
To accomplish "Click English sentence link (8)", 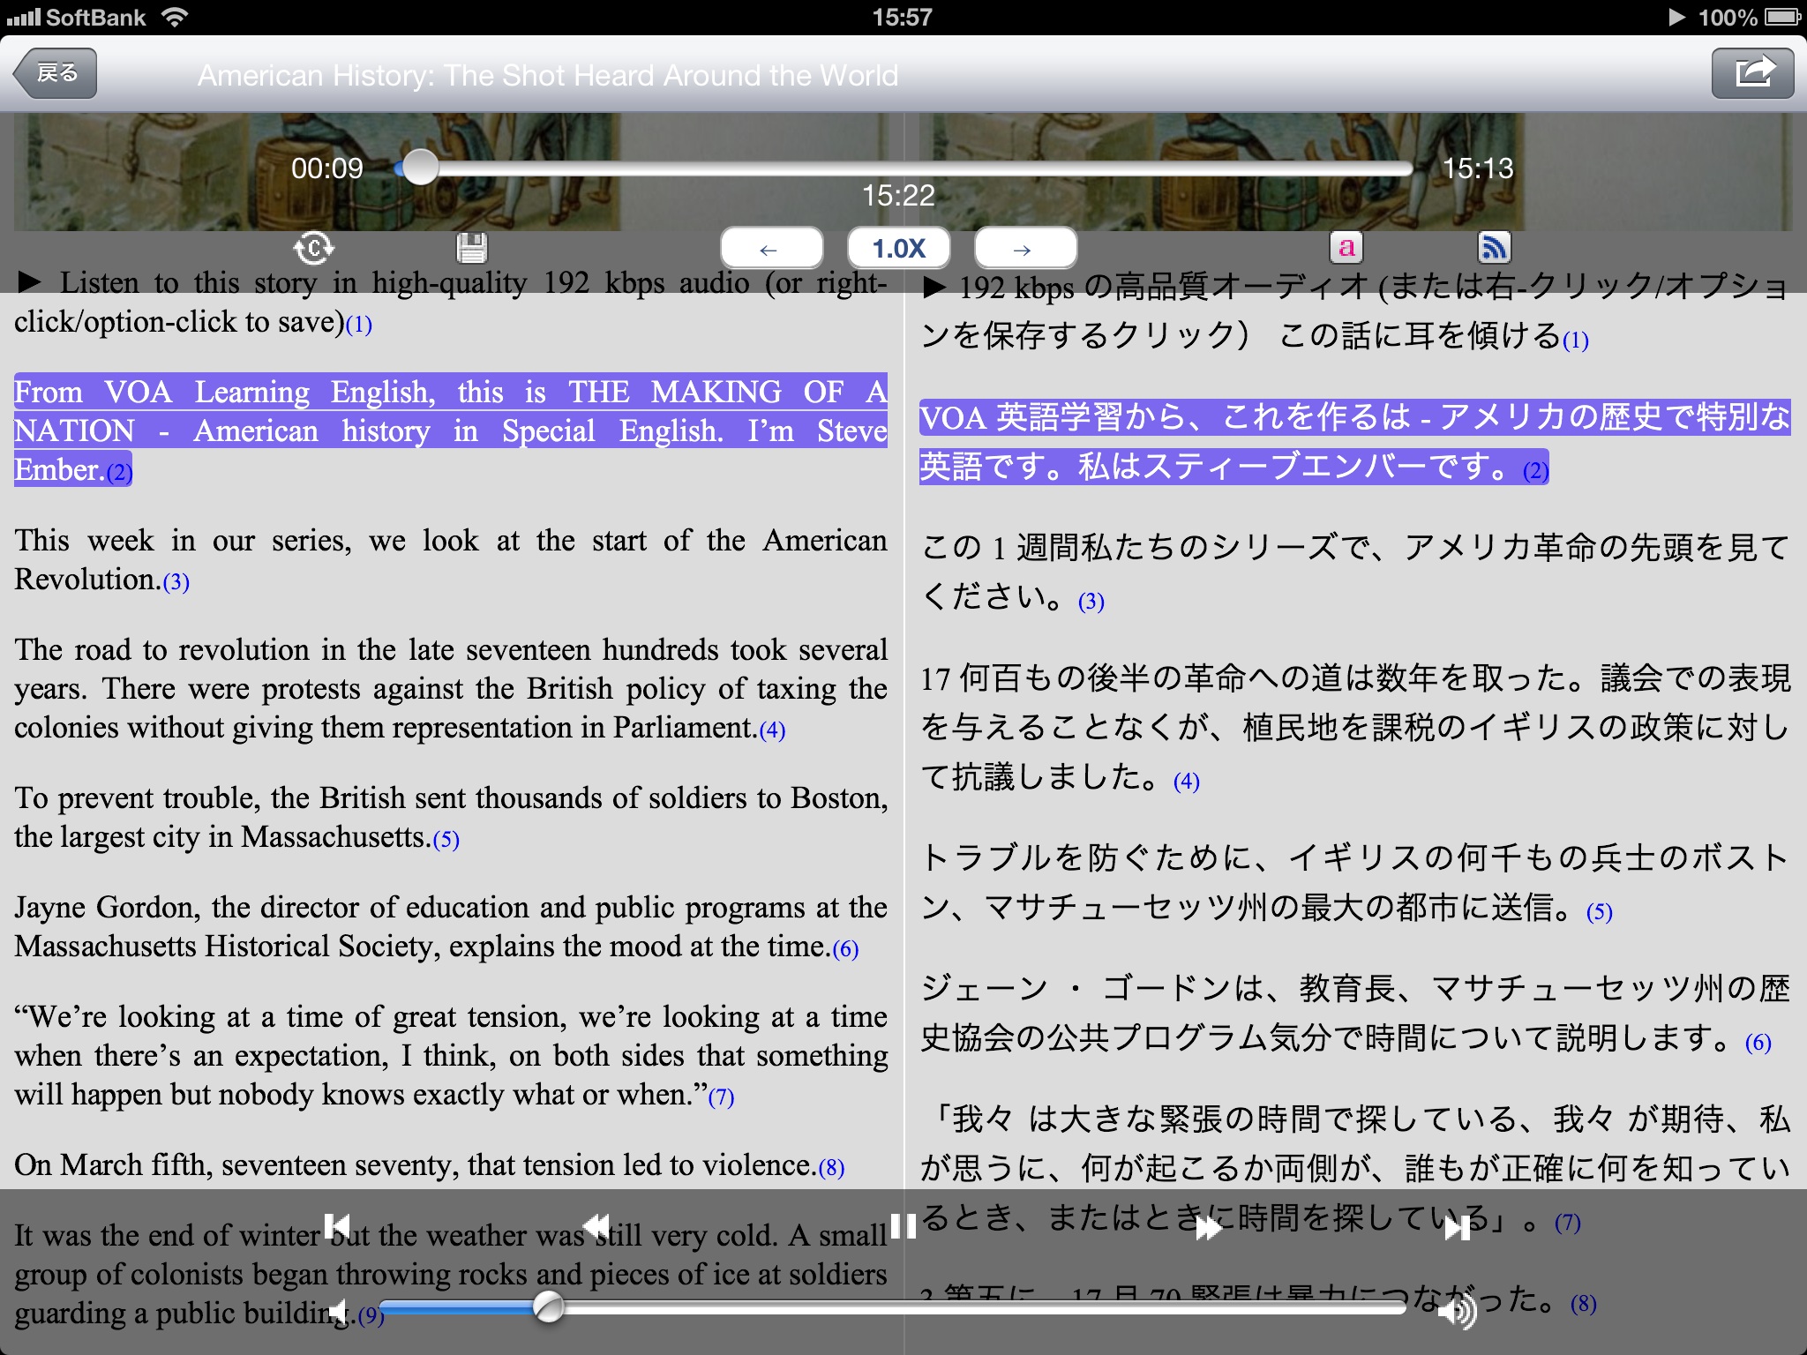I will coord(831,1168).
